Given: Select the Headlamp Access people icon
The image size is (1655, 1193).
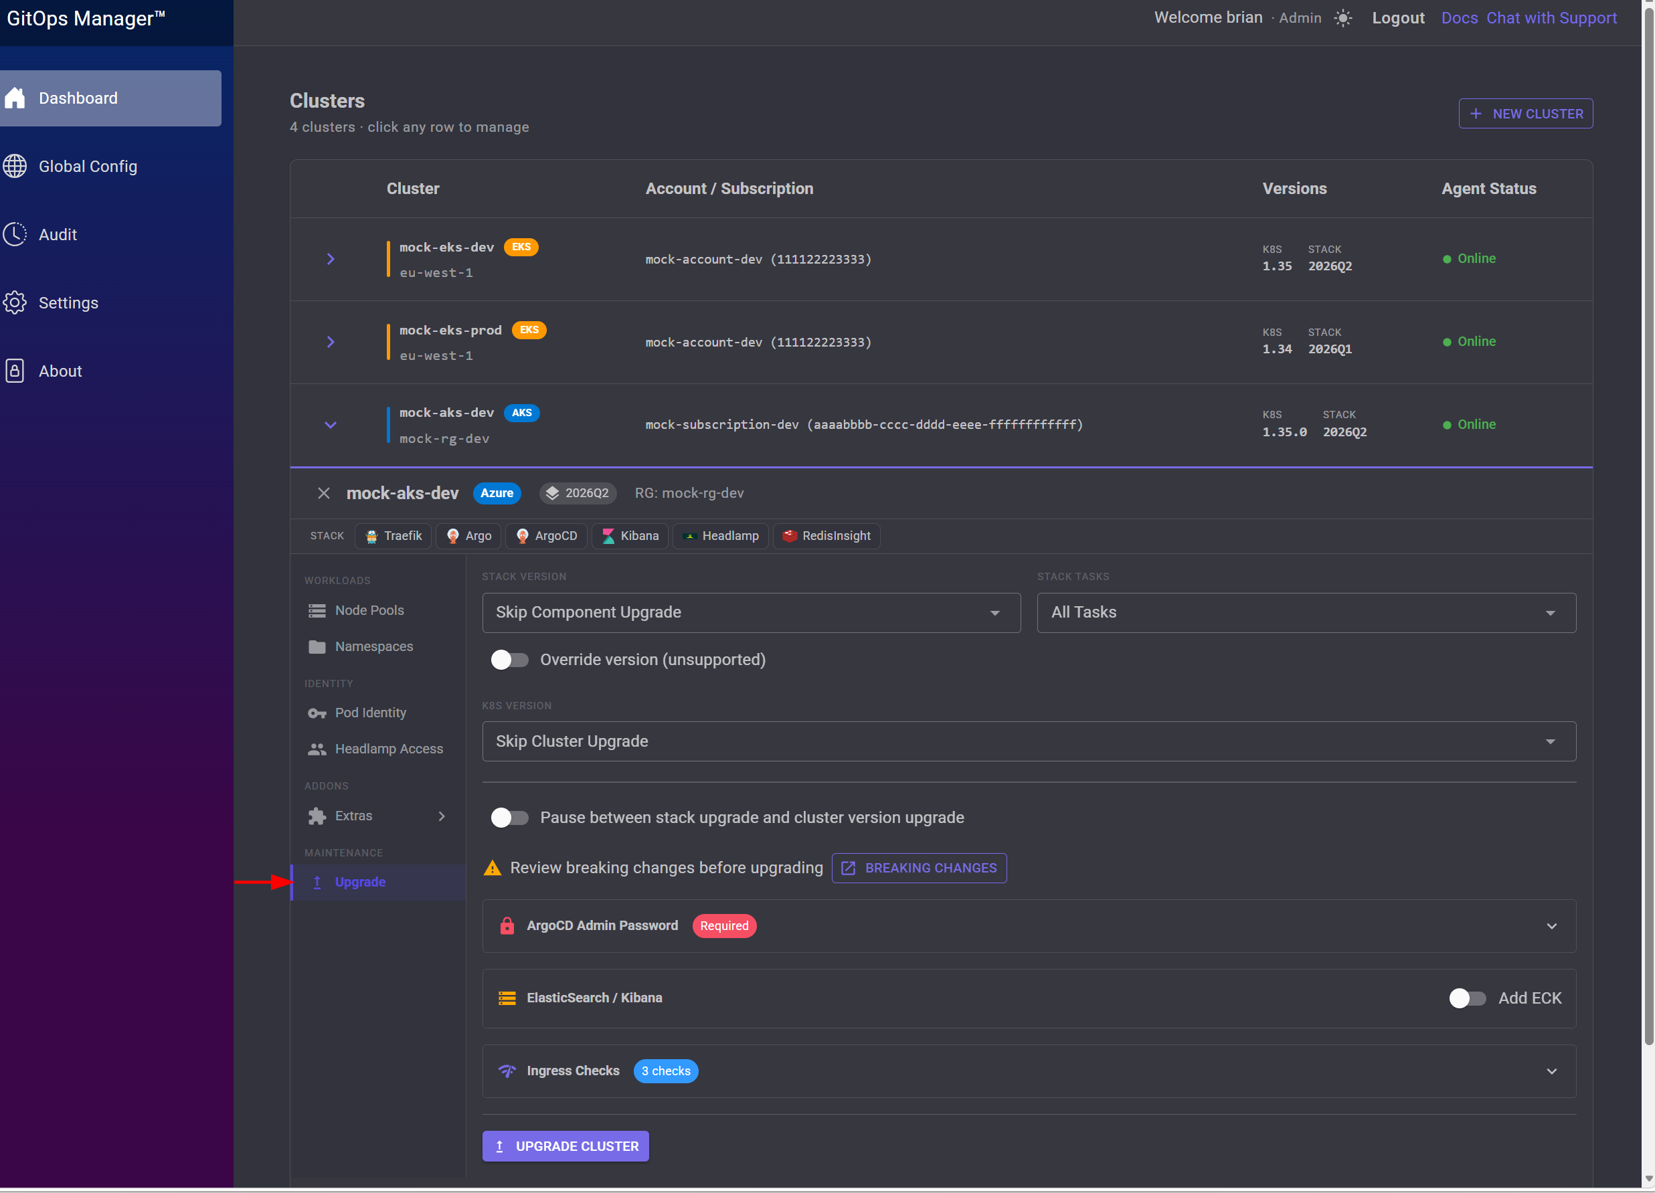Looking at the screenshot, I should point(317,749).
